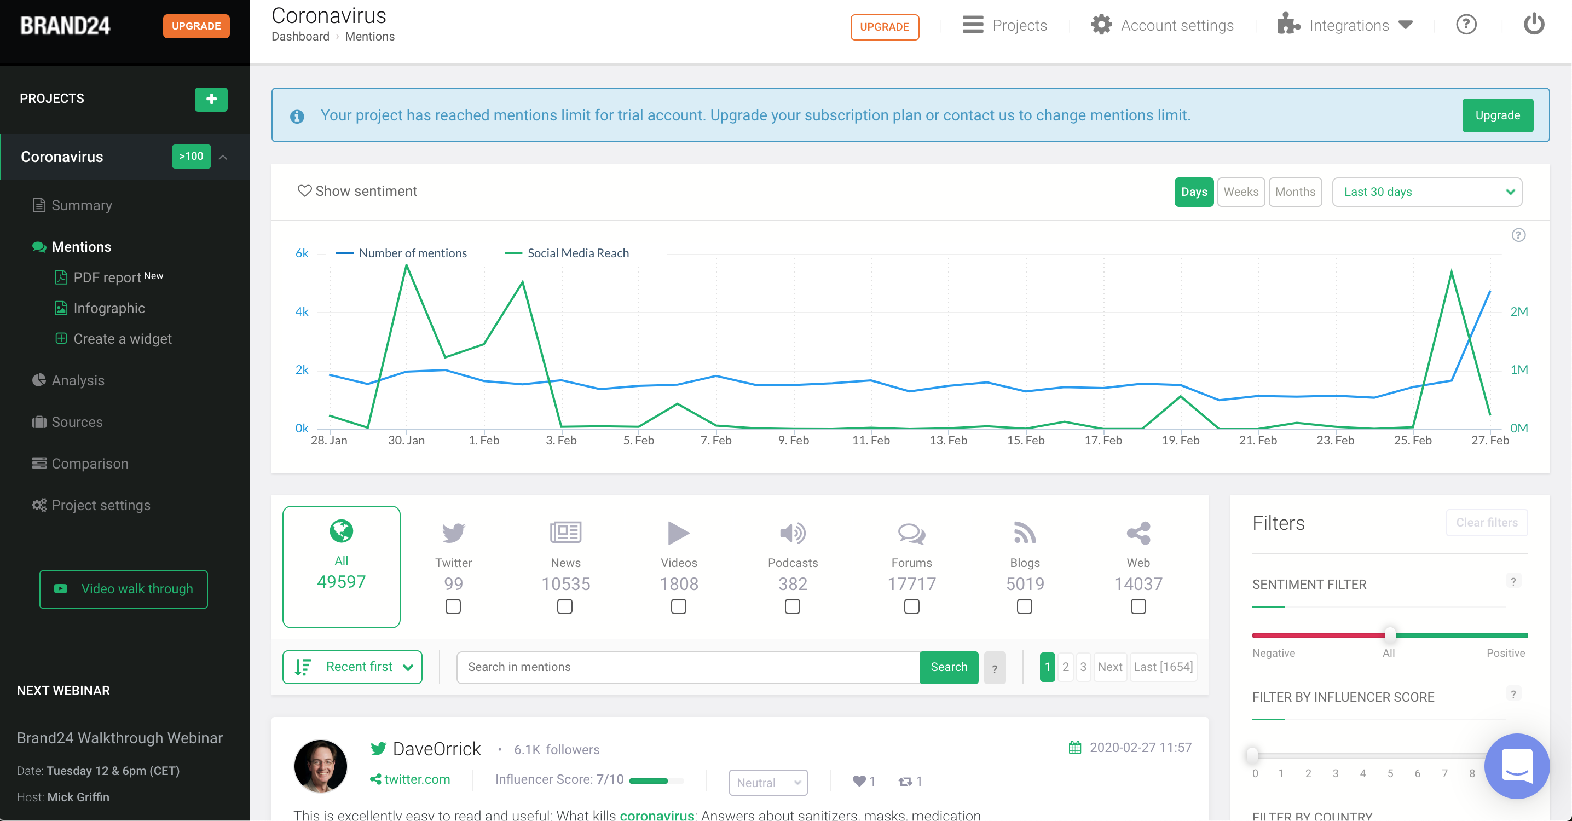Viewport: 1572px width, 821px height.
Task: Open the chat support bubble
Action: click(x=1517, y=767)
